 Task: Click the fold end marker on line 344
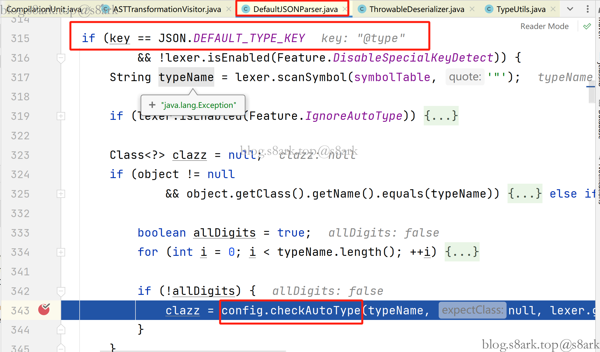tap(61, 330)
